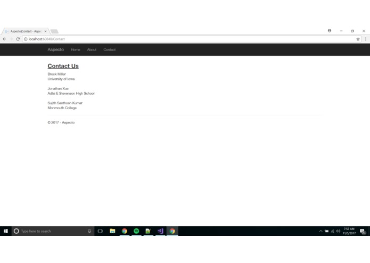Open Spotify from the taskbar
Viewport: 370px width, 263px height.
tap(136, 231)
